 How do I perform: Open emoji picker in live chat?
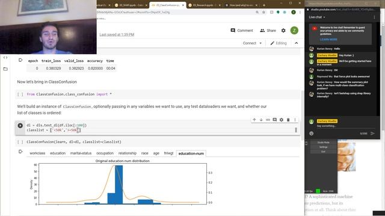(x=312, y=133)
